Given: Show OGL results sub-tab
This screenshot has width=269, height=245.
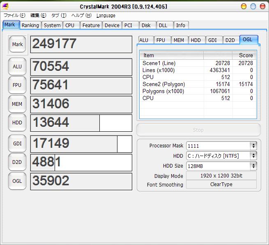Looking at the screenshot, I should (x=249, y=40).
